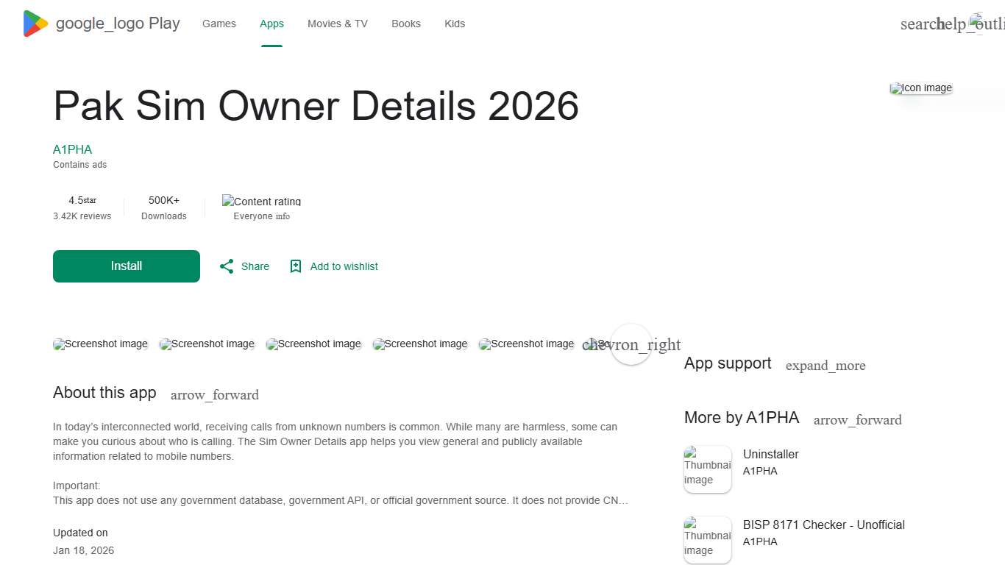Click the Uninstaller app thumbnail
This screenshot has height=565, width=1005.
click(707, 469)
